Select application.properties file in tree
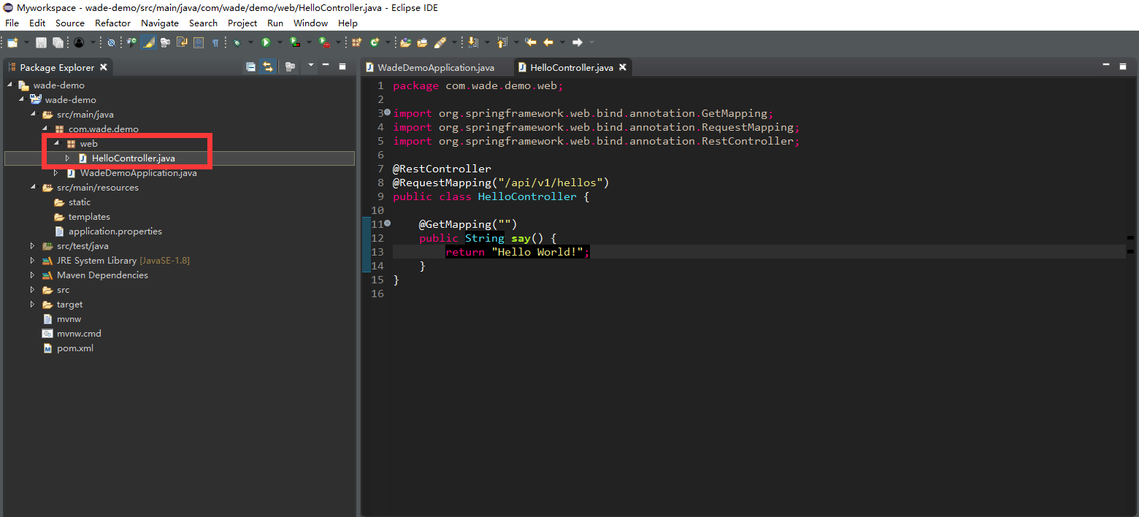This screenshot has height=517, width=1139. 115,231
